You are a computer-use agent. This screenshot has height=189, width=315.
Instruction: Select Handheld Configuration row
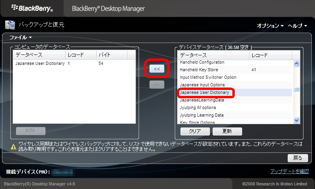point(235,62)
